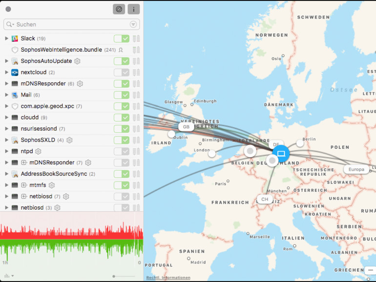376x282 pixels.
Task: Toggle the allow switch for Slack
Action: [122, 39]
